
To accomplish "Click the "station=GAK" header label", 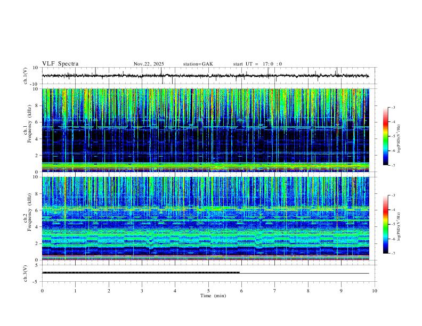I will 198,64.
